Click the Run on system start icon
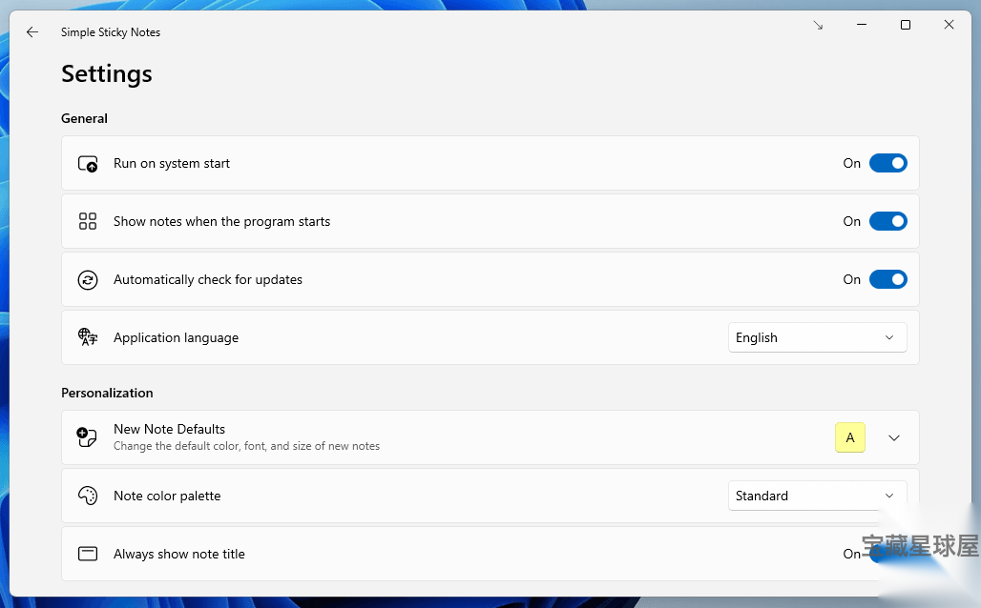 point(88,164)
